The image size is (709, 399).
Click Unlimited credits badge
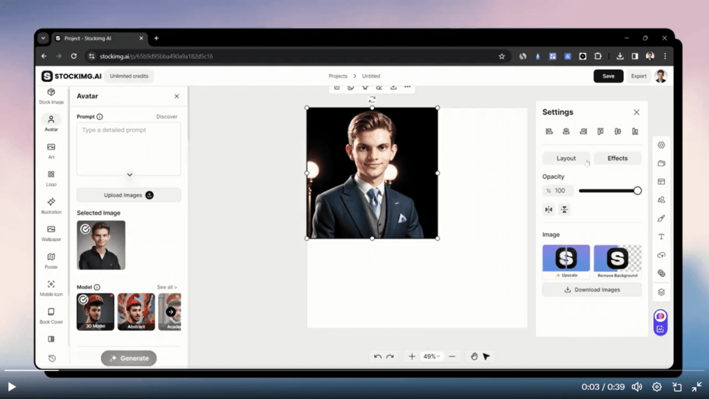coord(129,76)
